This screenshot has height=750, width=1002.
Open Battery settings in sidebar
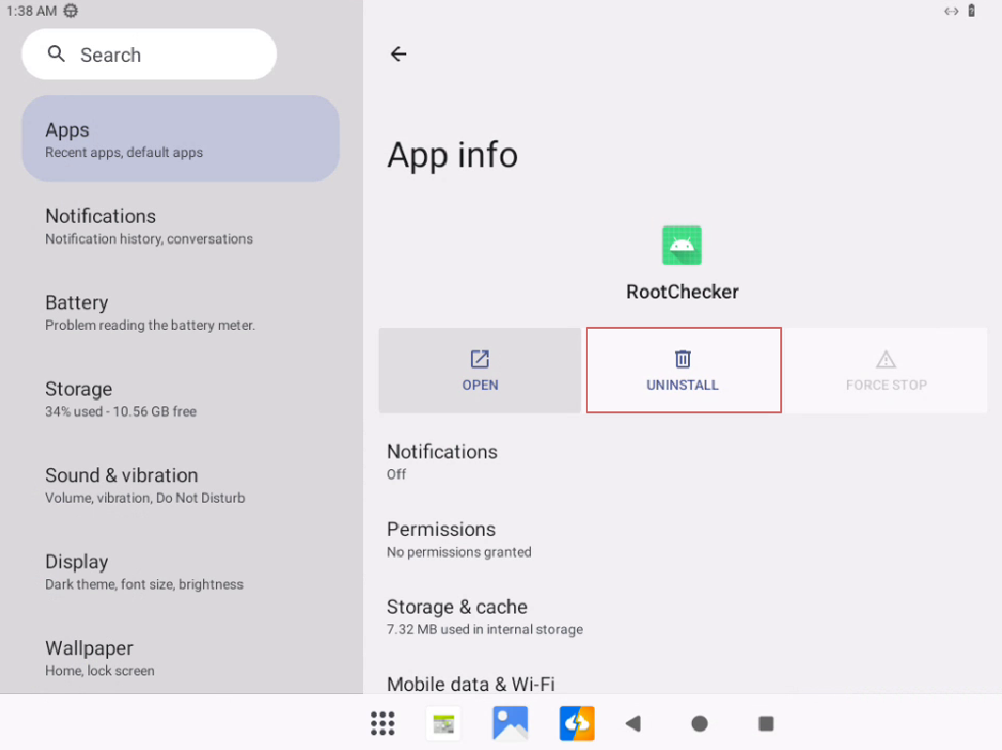[x=181, y=312]
